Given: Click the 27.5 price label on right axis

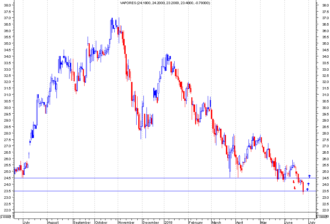Looking at the screenshot, I should (x=325, y=140).
